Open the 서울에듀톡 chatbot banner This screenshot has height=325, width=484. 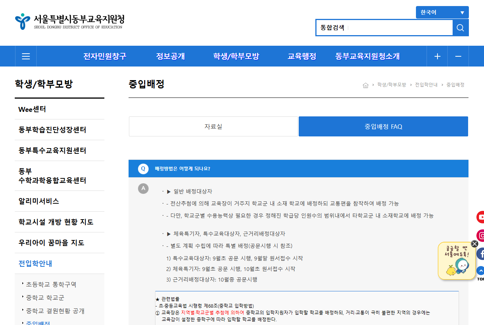click(x=457, y=261)
